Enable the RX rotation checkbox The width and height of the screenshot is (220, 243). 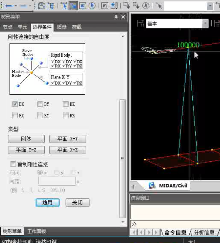tap(15, 115)
